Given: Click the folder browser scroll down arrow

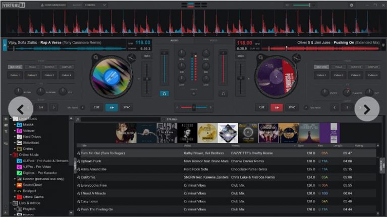Looking at the screenshot, I should coord(71,212).
